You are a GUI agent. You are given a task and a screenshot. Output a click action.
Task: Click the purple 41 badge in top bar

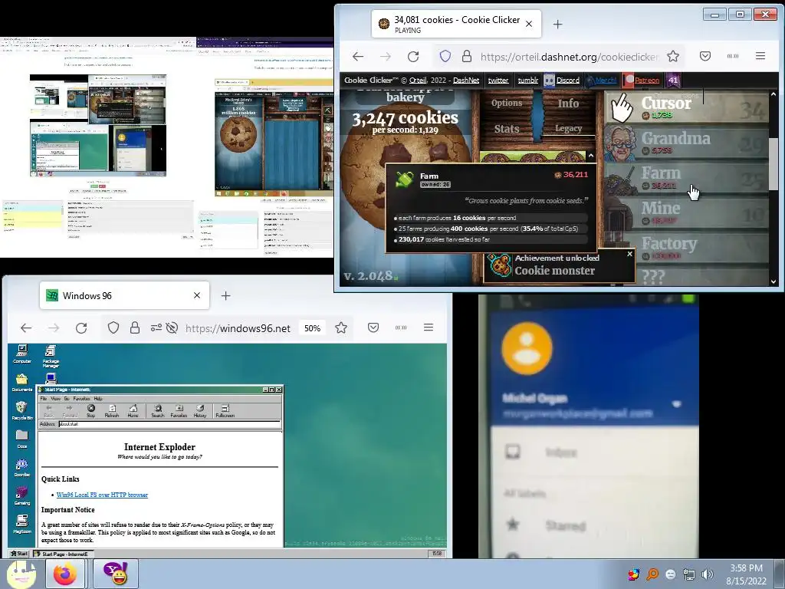click(673, 80)
